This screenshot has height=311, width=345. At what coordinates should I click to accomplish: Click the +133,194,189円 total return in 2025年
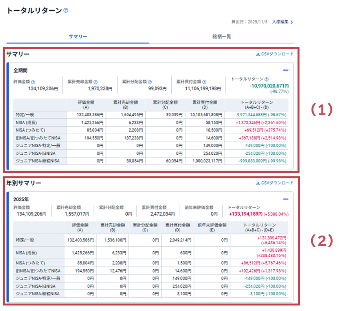point(246,214)
